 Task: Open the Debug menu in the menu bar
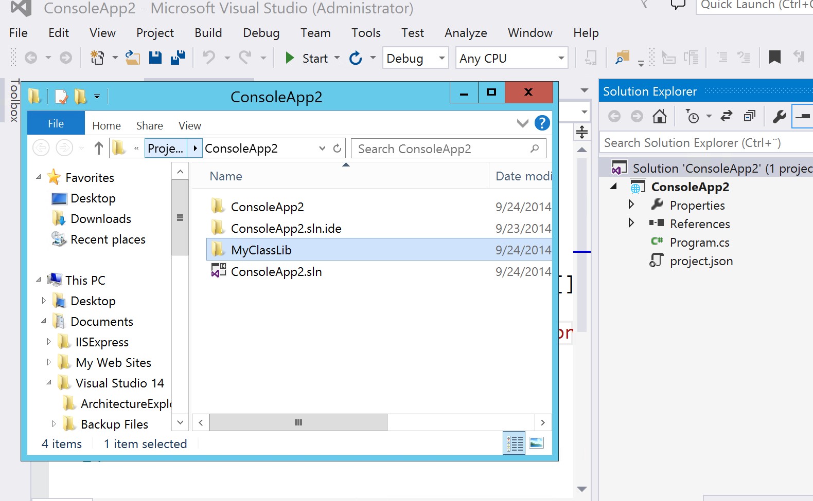(x=261, y=33)
